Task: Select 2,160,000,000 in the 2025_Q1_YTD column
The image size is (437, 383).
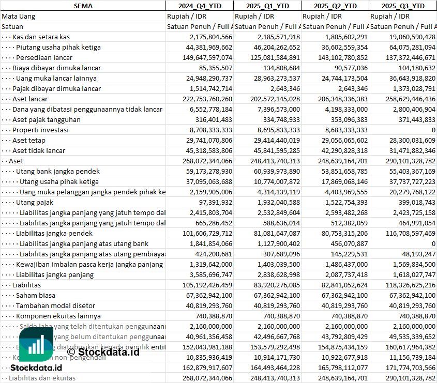Action: click(x=279, y=327)
